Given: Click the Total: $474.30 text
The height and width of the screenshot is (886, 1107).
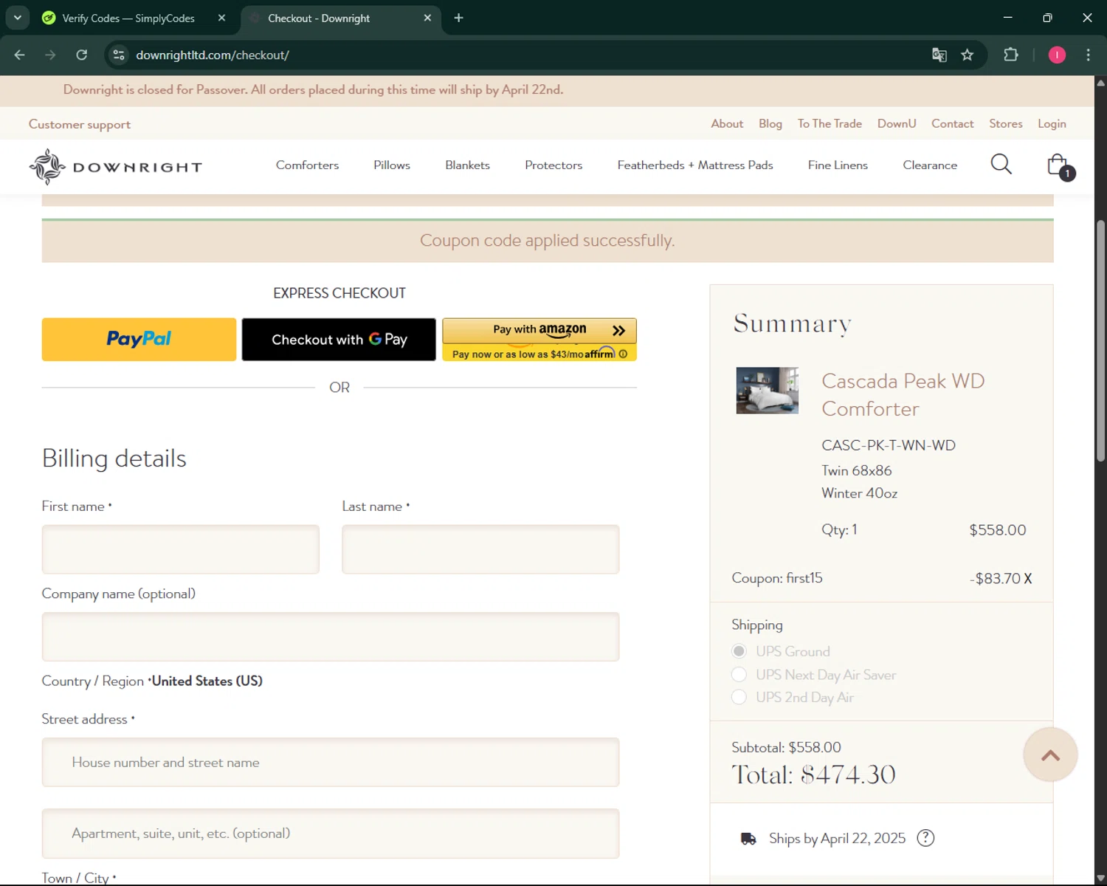Looking at the screenshot, I should (813, 775).
